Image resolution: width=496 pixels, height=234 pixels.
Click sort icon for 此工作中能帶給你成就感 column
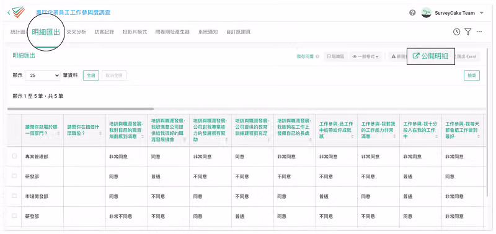click(x=353, y=136)
